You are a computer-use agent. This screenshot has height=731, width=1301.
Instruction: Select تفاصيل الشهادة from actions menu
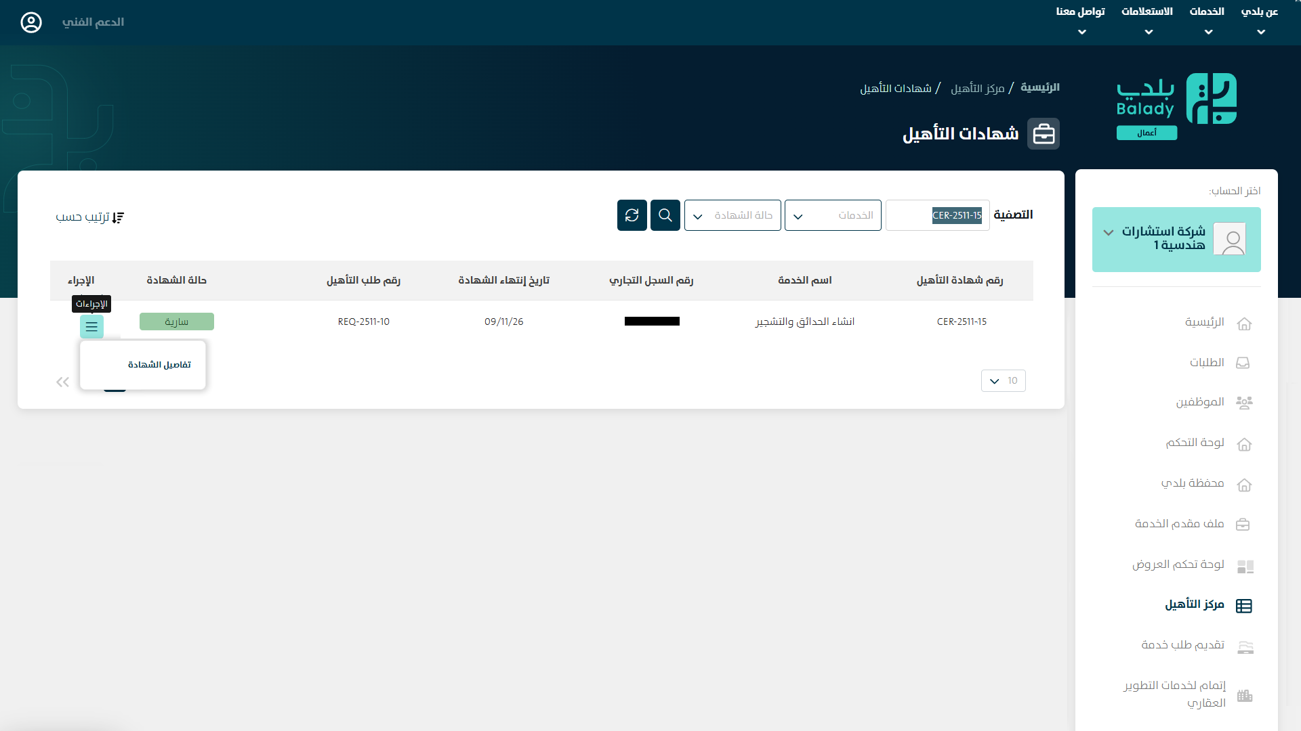[159, 365]
